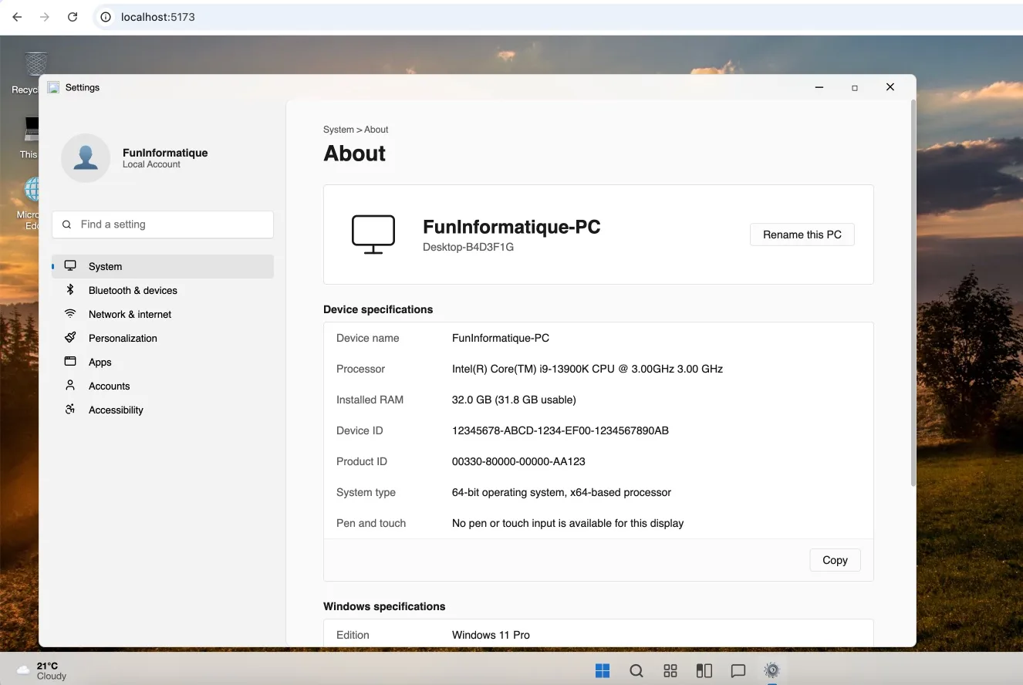
Task: Click the Rename this PC button
Action: click(802, 235)
